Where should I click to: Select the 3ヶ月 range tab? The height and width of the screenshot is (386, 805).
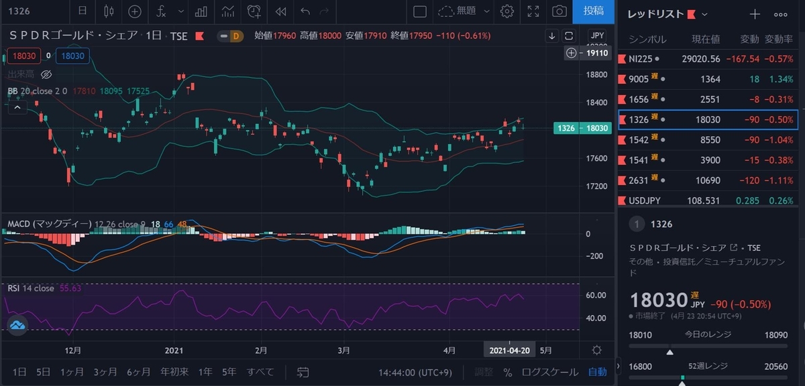pyautogui.click(x=105, y=372)
